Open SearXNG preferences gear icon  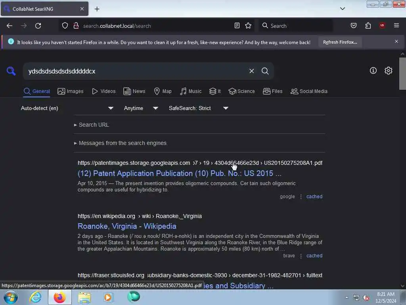pos(388,71)
